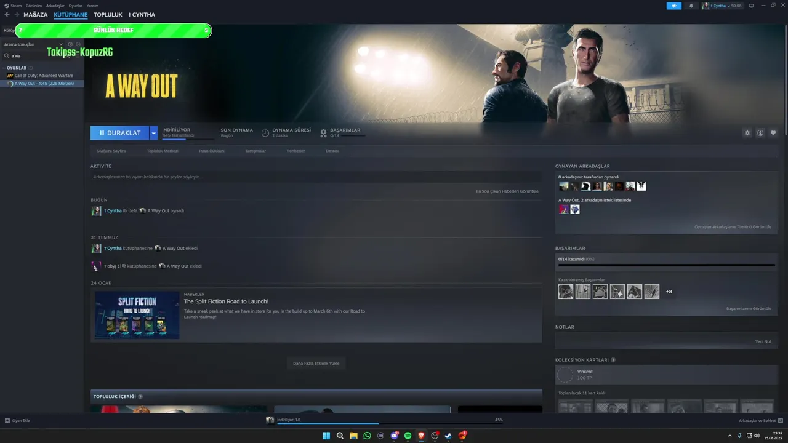
Task: Create a new note with Yeni Not
Action: pyautogui.click(x=763, y=341)
